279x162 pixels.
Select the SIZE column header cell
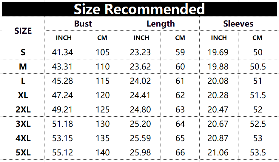coord(23,31)
